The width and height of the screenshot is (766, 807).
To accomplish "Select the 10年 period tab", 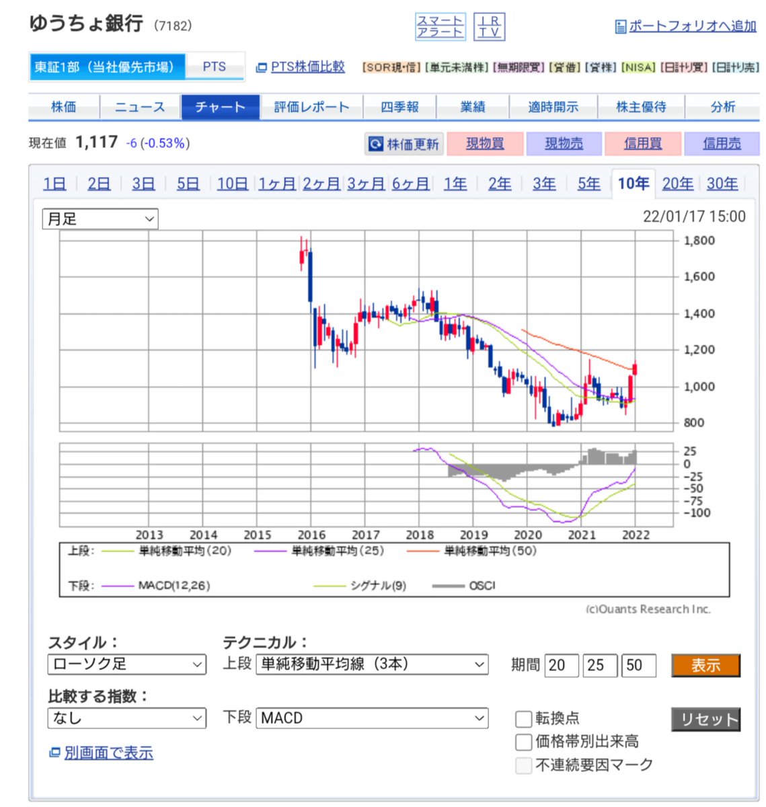I will click(633, 184).
